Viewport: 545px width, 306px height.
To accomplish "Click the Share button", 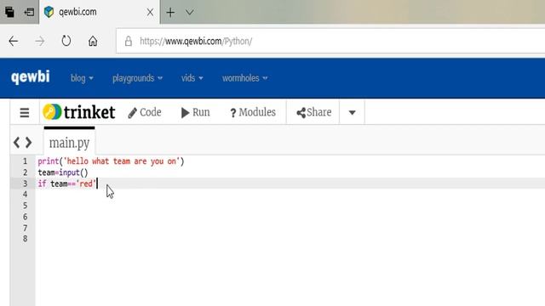I will click(313, 112).
